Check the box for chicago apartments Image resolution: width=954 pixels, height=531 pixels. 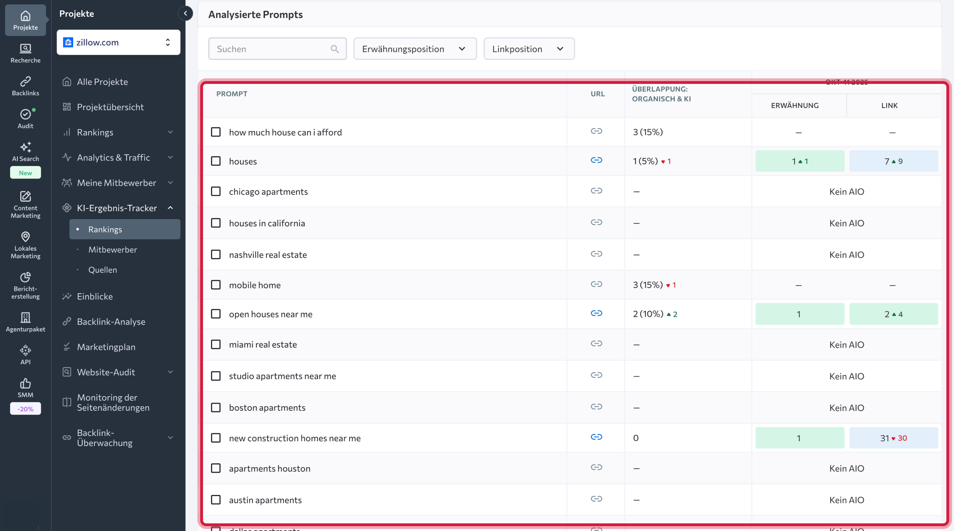pyautogui.click(x=215, y=192)
